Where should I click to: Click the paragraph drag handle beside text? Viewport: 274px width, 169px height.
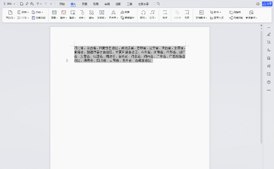pos(67,60)
